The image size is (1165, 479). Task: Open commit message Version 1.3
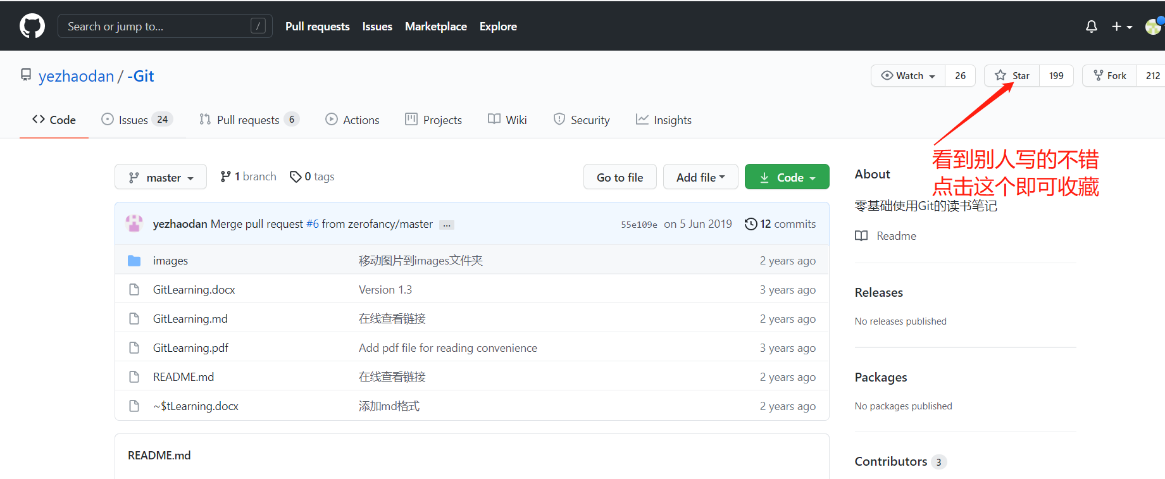click(x=385, y=290)
